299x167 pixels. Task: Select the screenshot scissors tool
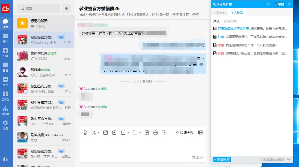click(x=94, y=132)
